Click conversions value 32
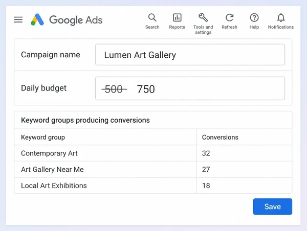Viewport: 307px width, 231px height. [206, 153]
